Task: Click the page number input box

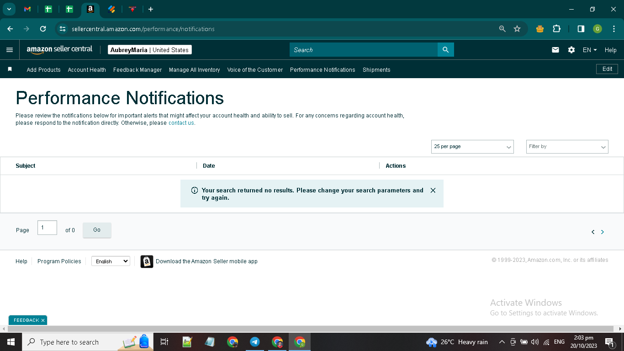Action: [x=47, y=228]
